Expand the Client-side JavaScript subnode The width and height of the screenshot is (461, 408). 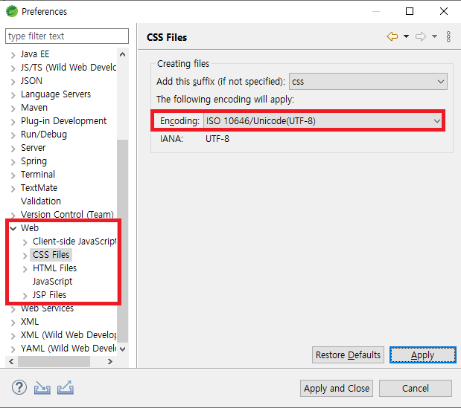click(25, 242)
